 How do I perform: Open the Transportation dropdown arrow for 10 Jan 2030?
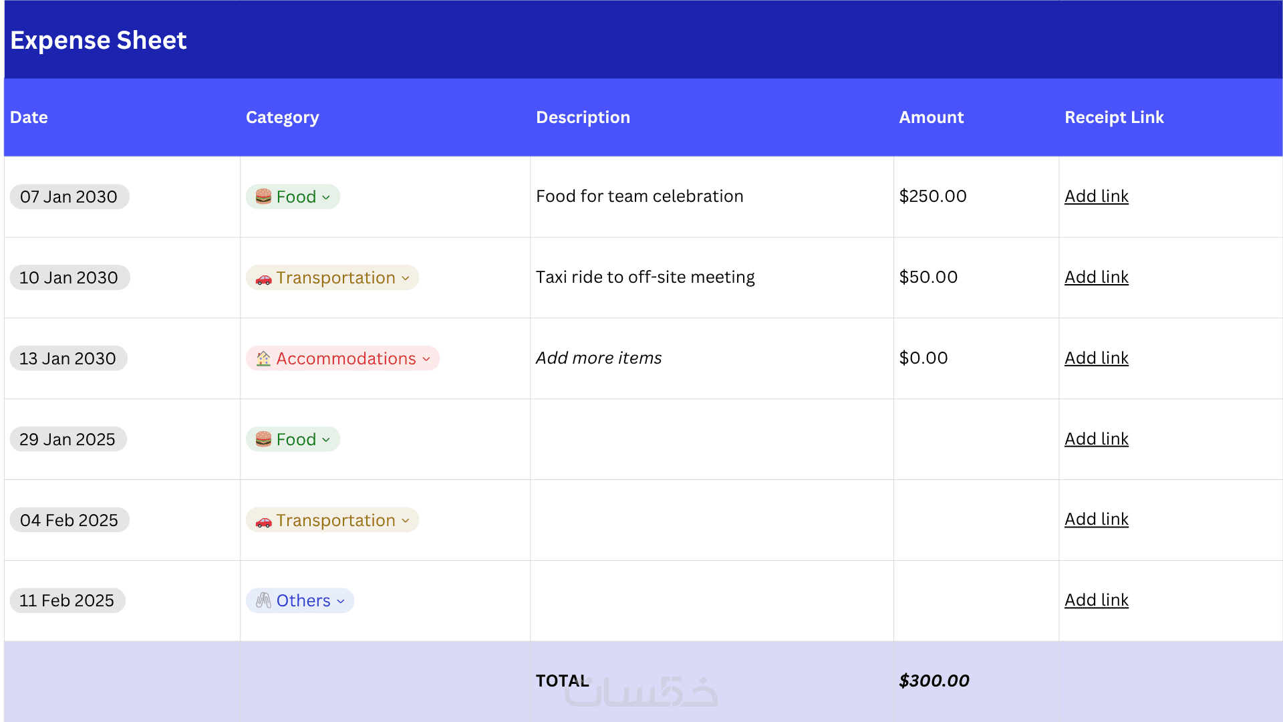pos(406,278)
